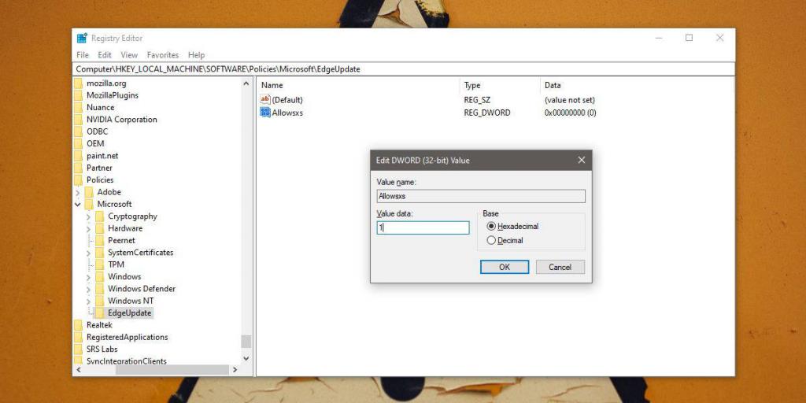Screen dimensions: 806x403
Task: Open the Favorites menu
Action: click(x=163, y=55)
